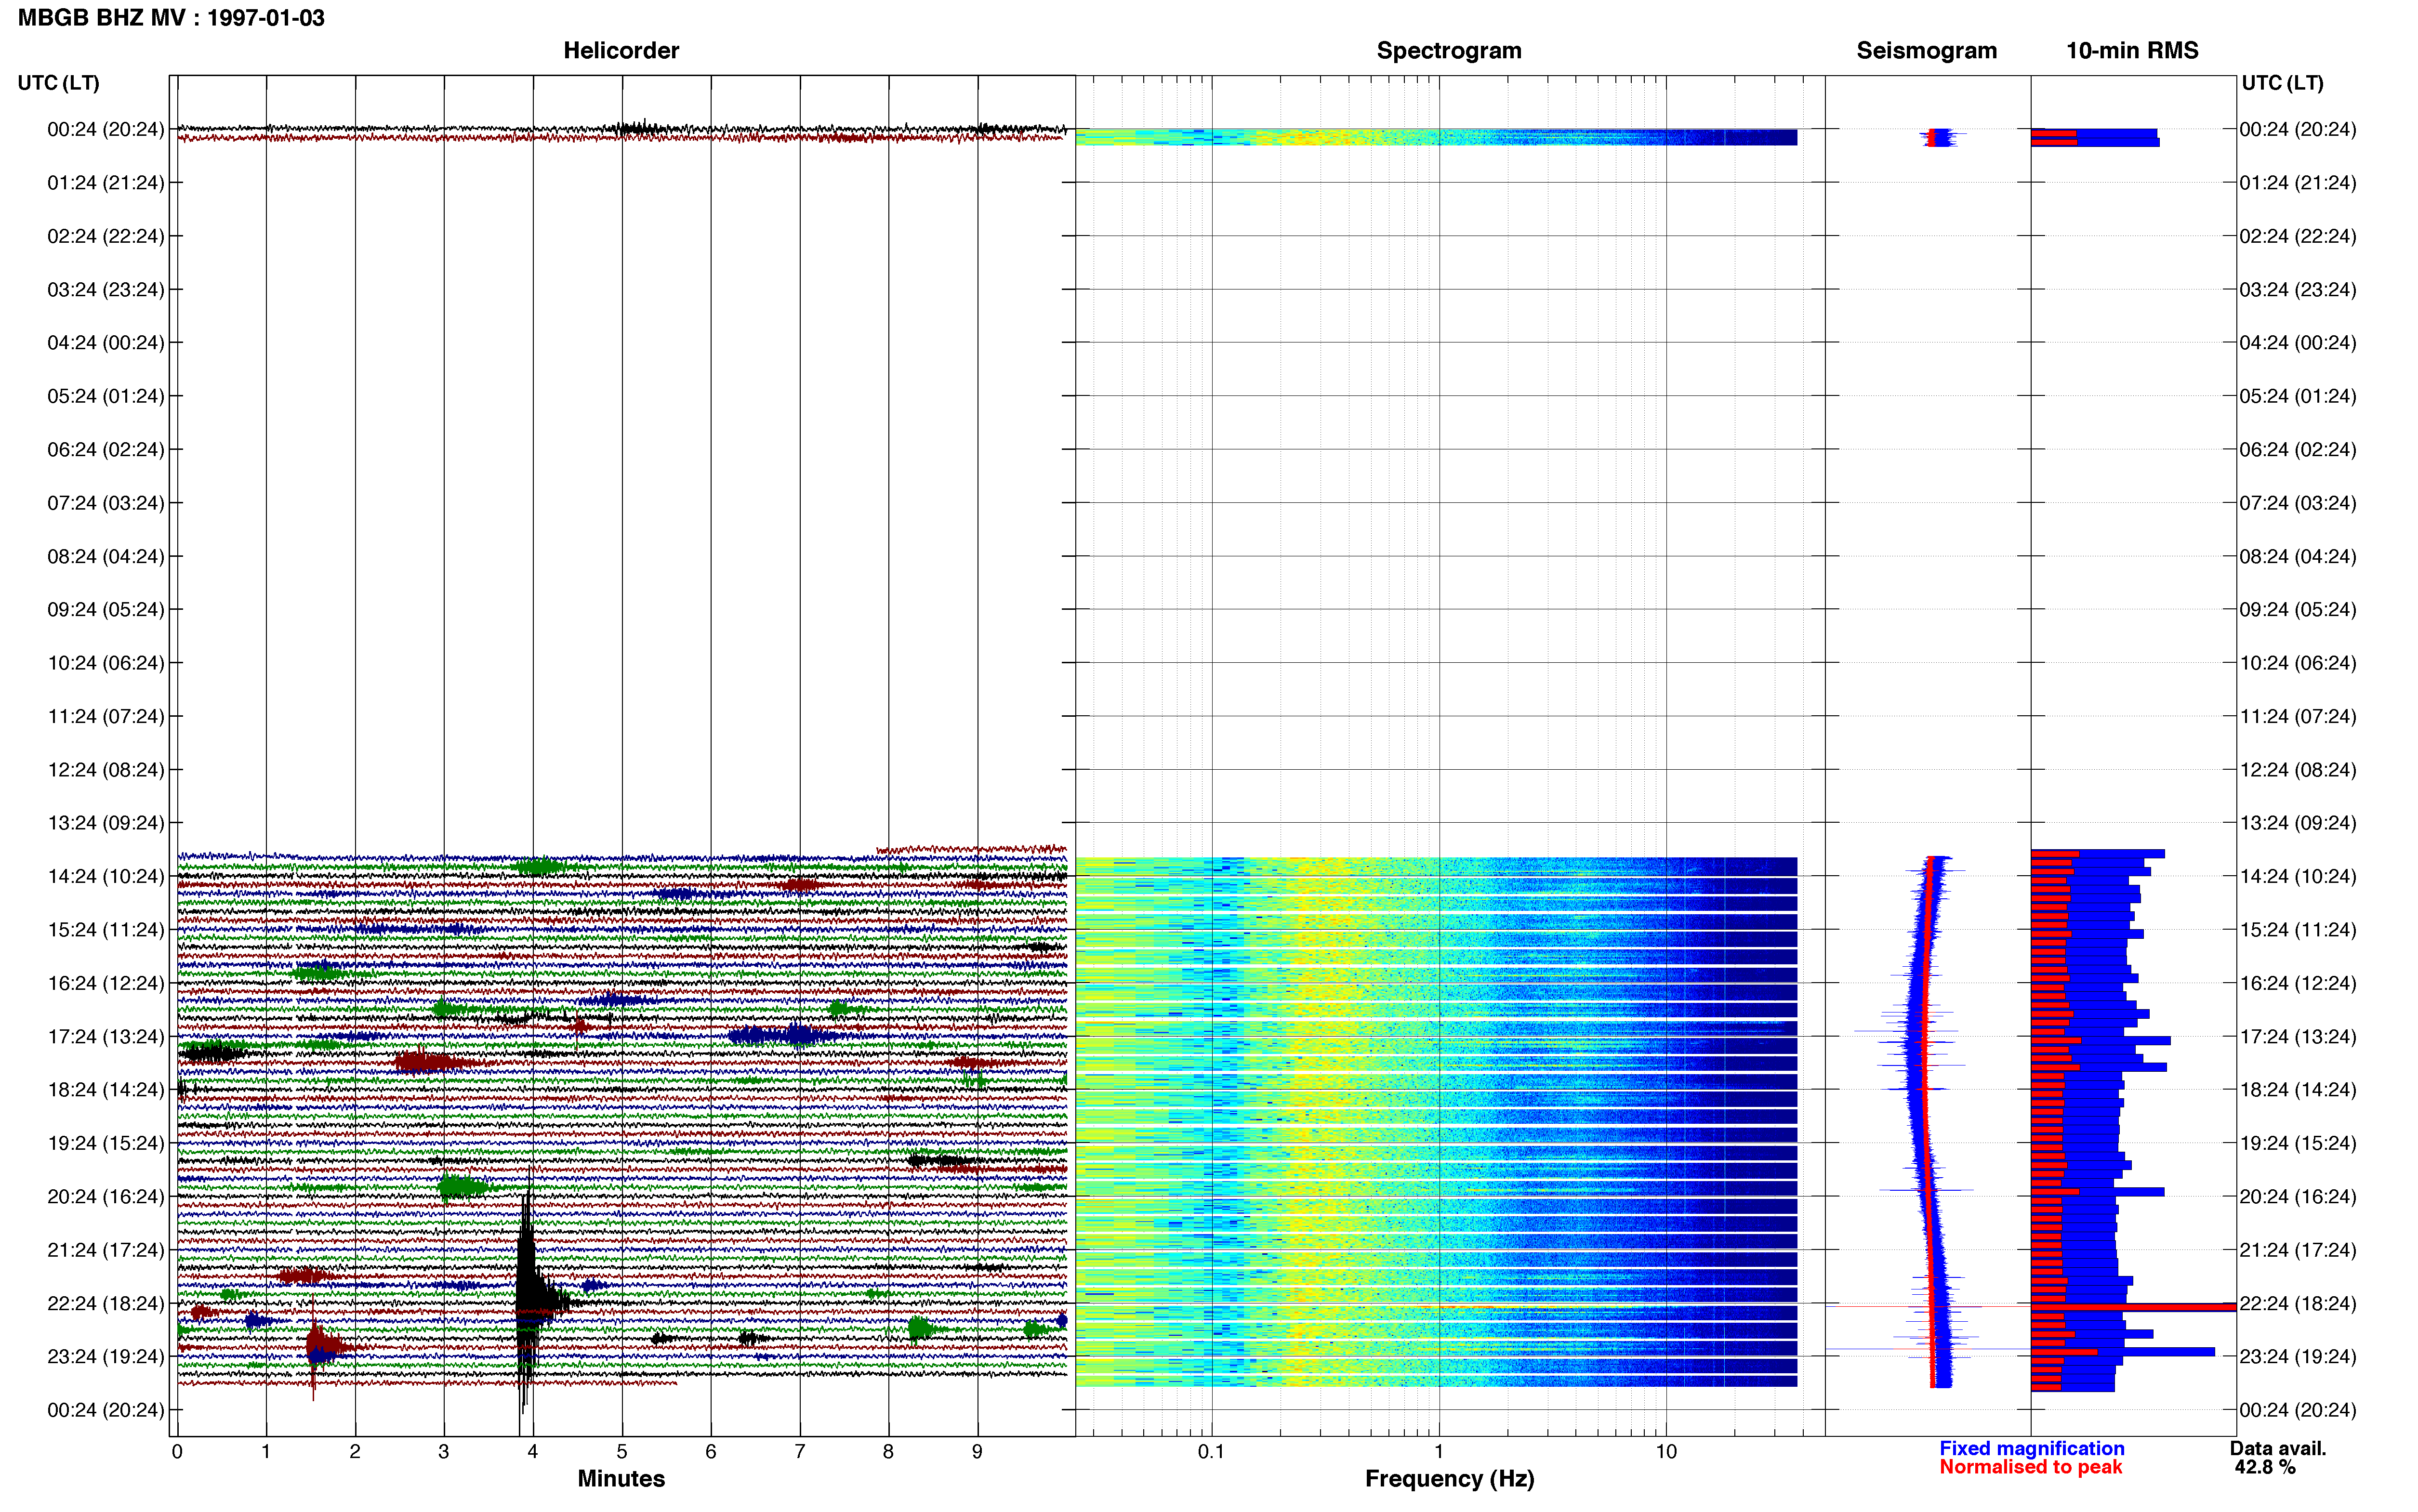Screen dimensions: 2418x1512
Task: Select the 'Spectrogram' panel heading
Action: (x=1449, y=51)
